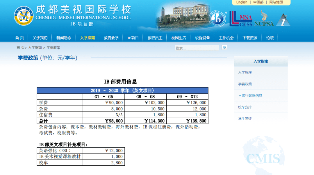
Task: Select the IB项目 navigation tab
Action: (133, 37)
